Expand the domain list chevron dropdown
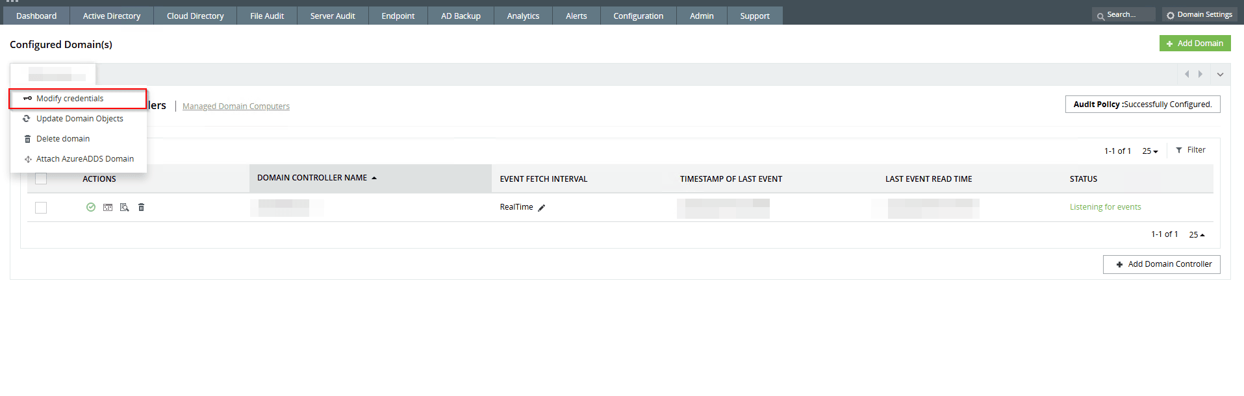 tap(1220, 75)
